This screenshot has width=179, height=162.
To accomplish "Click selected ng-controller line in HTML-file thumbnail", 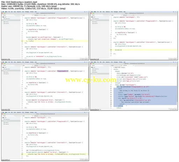I will (133, 87).
